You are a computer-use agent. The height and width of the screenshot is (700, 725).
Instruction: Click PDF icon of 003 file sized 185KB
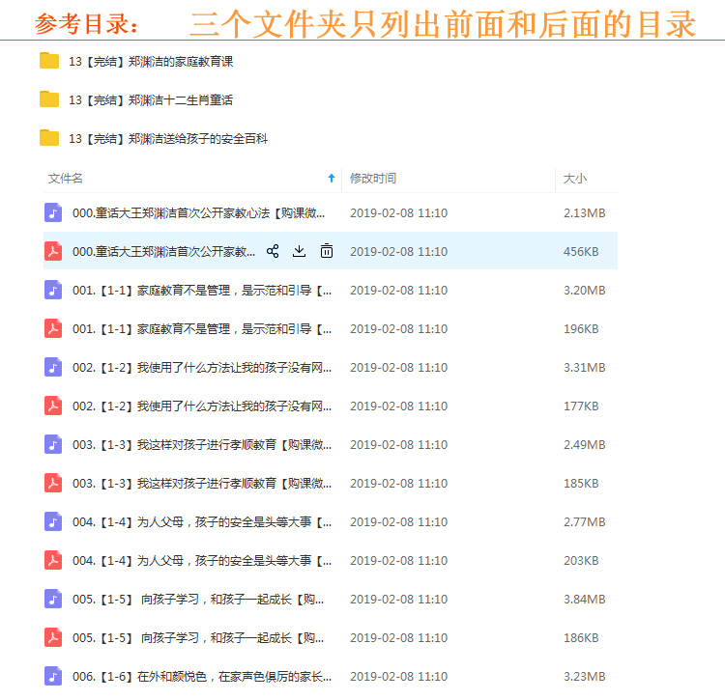(x=53, y=483)
